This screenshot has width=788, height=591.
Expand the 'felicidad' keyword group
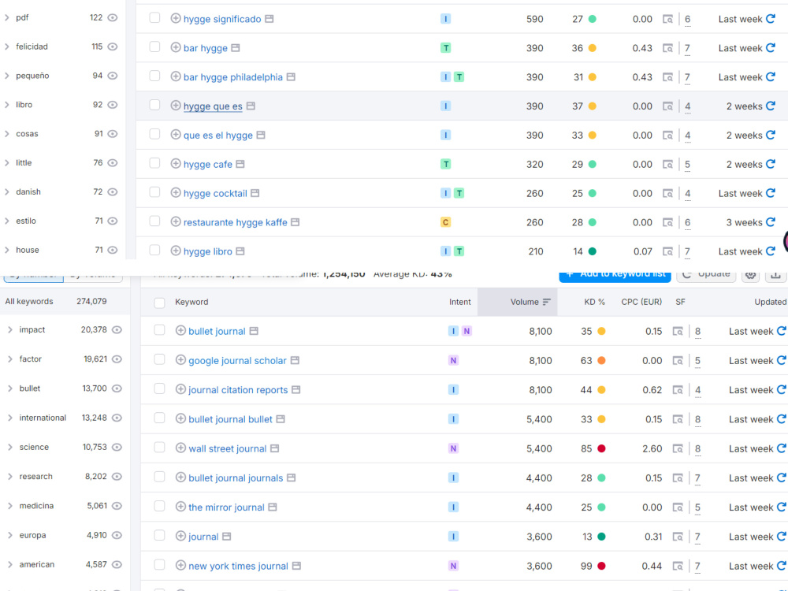[6, 46]
